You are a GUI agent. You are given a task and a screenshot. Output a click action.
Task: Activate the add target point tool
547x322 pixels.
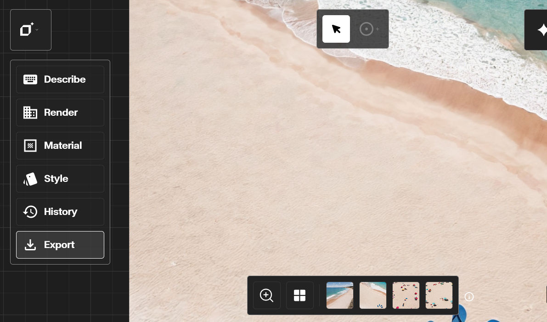369,29
